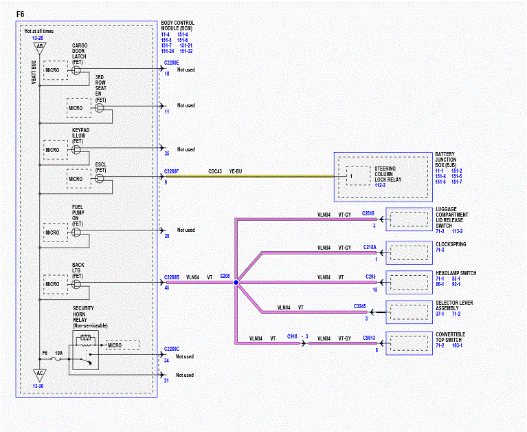Click the 'BATTERY JUNCTION BOX (BJB)' label
The height and width of the screenshot is (432, 527).
[x=446, y=160]
